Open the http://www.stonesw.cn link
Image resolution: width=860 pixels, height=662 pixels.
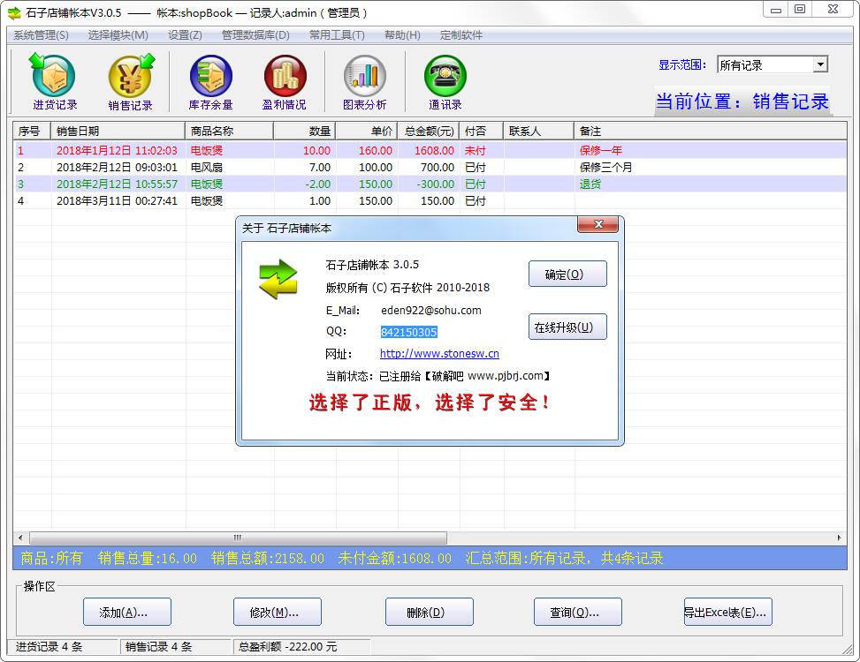[x=439, y=354]
